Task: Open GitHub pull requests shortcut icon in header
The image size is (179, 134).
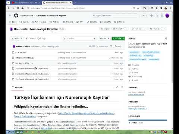Action: 157,16
